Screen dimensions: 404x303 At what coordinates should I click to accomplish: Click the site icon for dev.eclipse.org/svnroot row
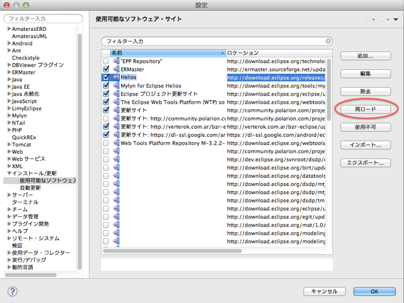point(116,159)
